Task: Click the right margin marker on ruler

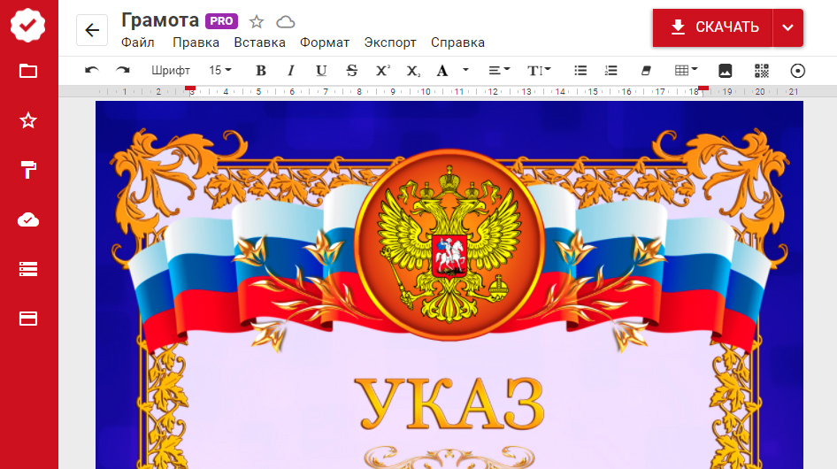Action: (x=703, y=89)
